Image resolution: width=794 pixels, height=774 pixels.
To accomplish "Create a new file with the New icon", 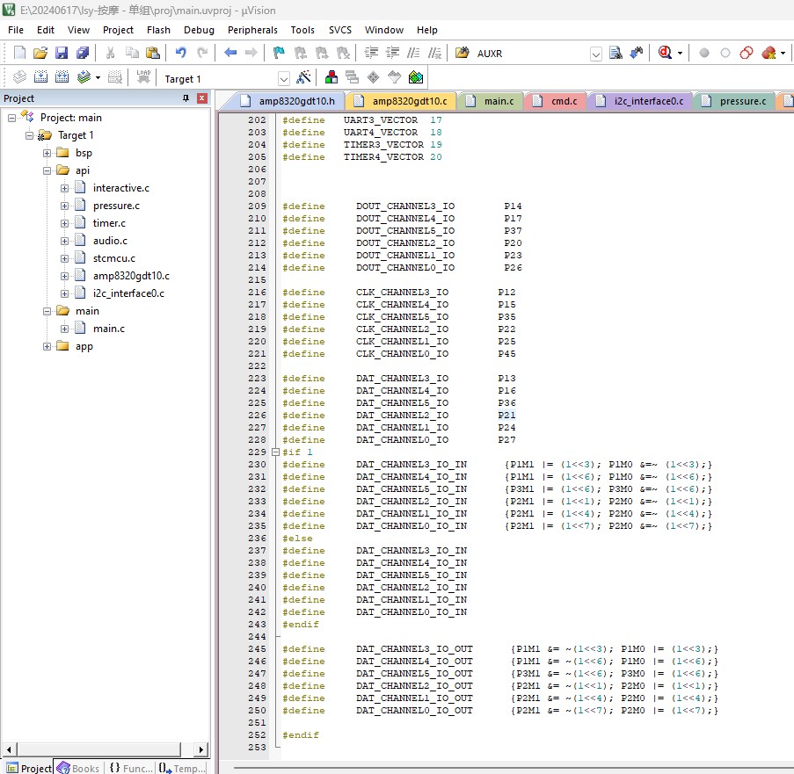I will pyautogui.click(x=19, y=53).
